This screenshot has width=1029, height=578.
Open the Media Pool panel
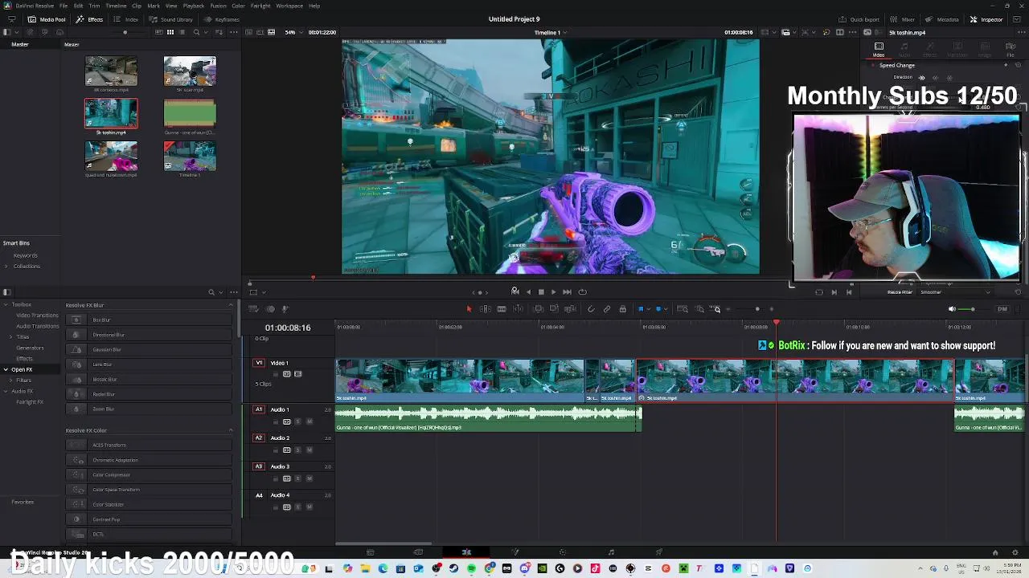47,19
